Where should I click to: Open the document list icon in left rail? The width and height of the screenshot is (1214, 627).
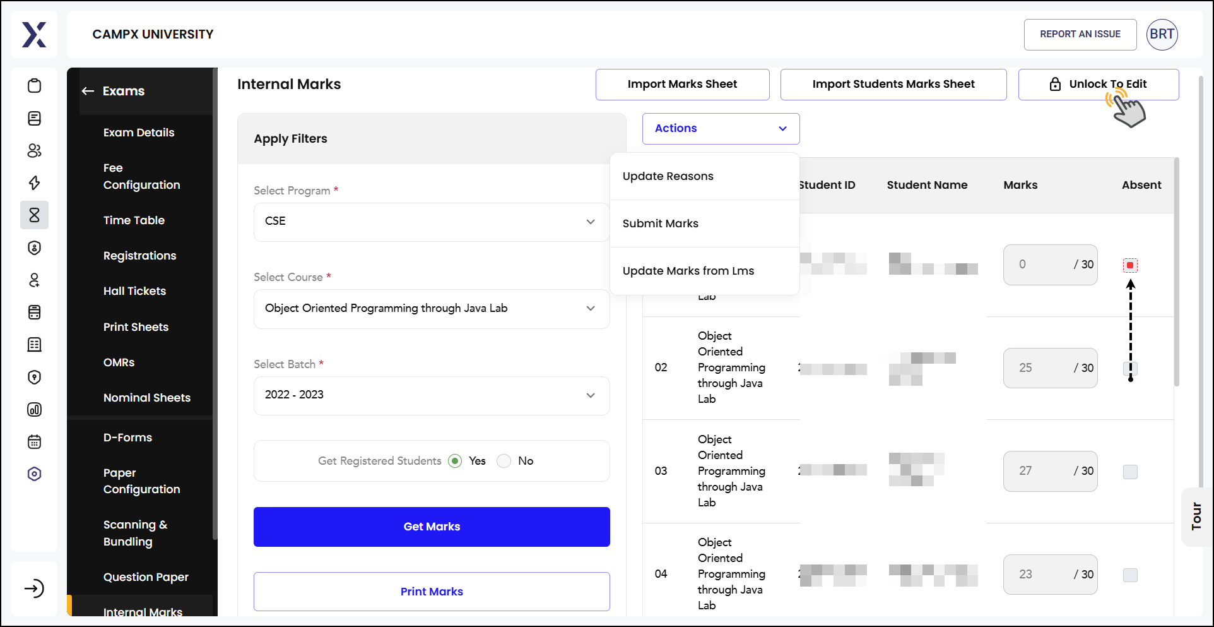point(35,118)
